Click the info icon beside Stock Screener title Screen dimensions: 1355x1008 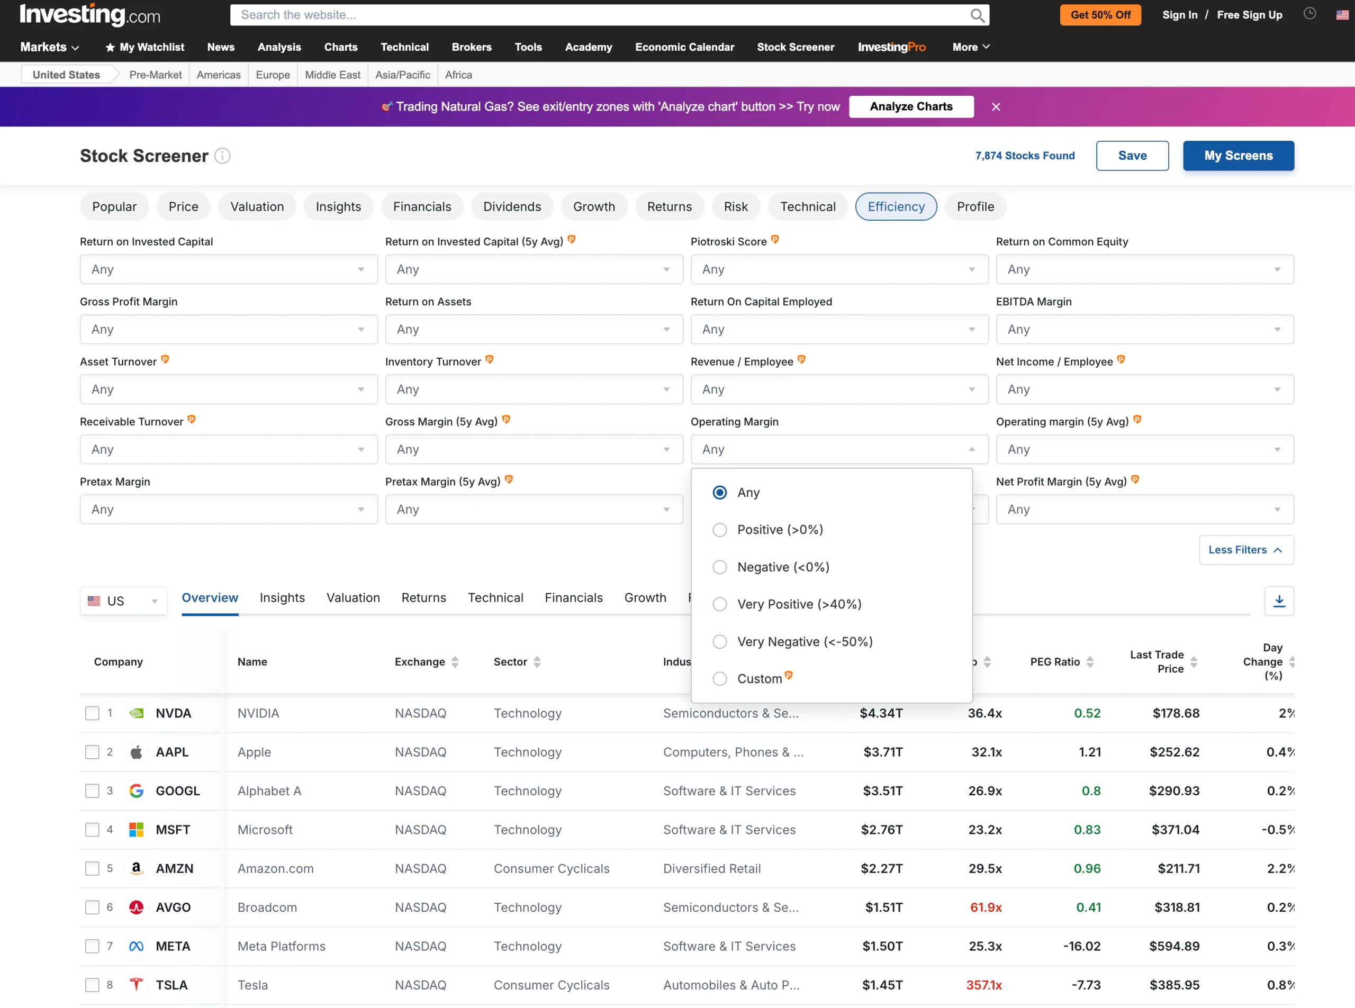223,156
